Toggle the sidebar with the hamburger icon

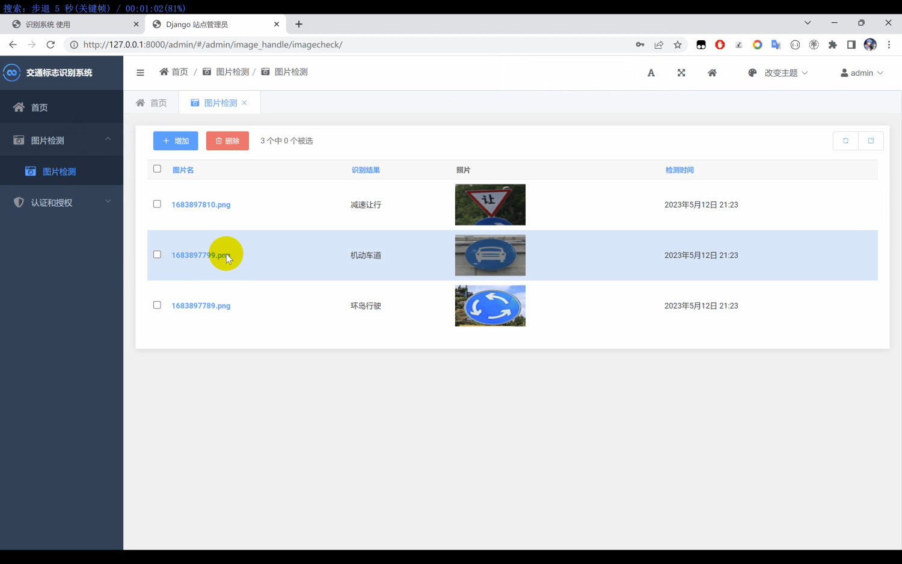click(x=140, y=72)
